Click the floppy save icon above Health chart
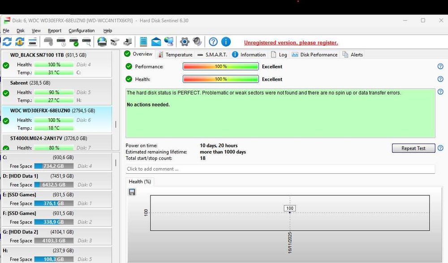This screenshot has height=263, width=448. point(132,192)
